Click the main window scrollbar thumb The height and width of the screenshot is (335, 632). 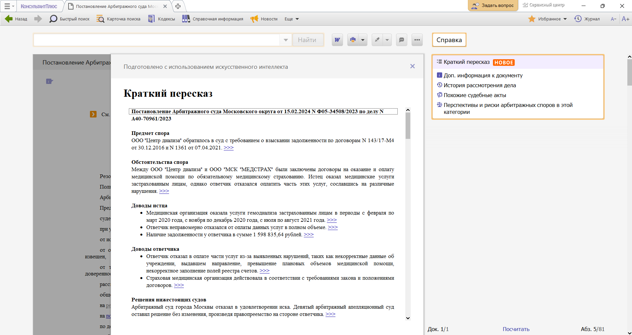click(x=629, y=72)
